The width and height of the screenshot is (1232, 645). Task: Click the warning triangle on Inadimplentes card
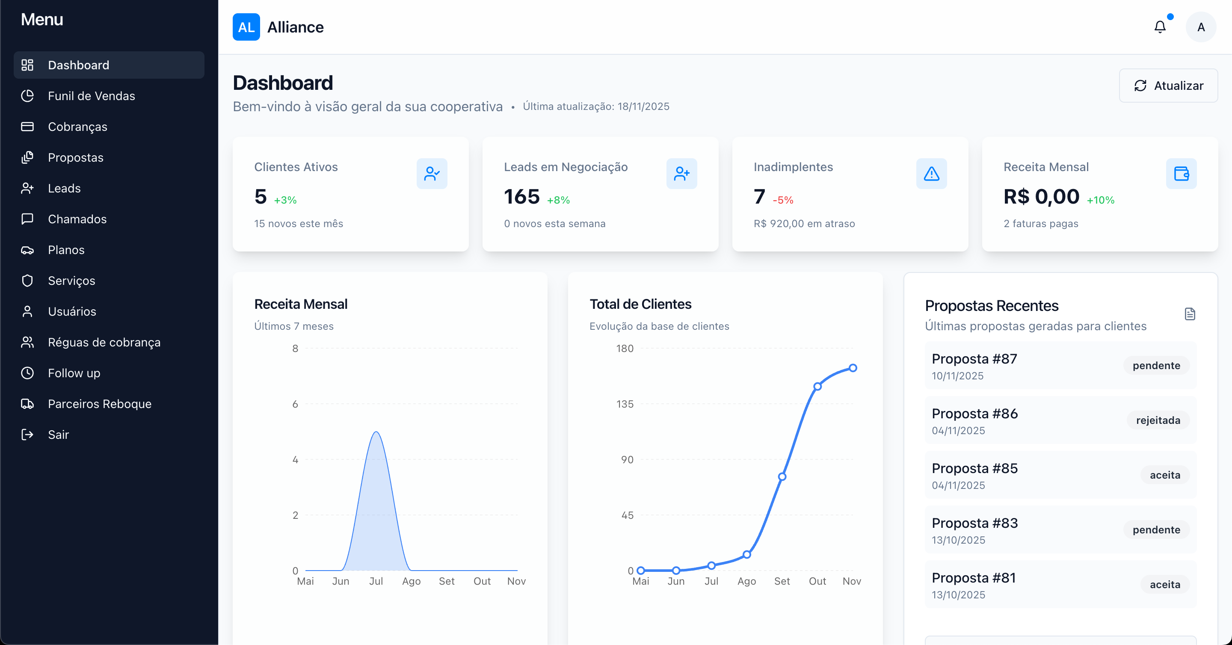click(x=931, y=173)
